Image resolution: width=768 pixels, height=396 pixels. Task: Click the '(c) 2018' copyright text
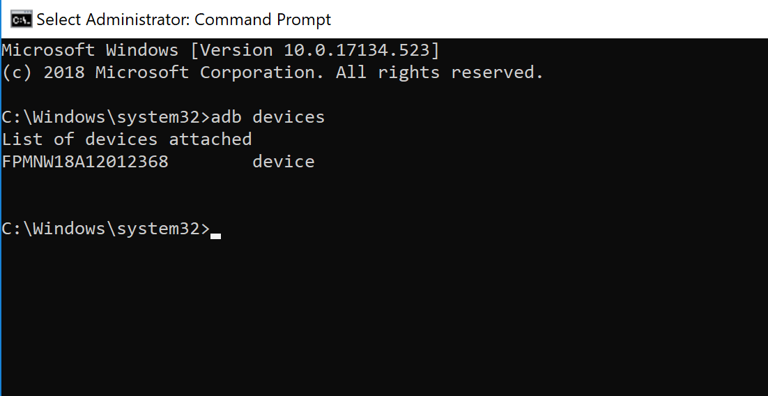point(43,73)
